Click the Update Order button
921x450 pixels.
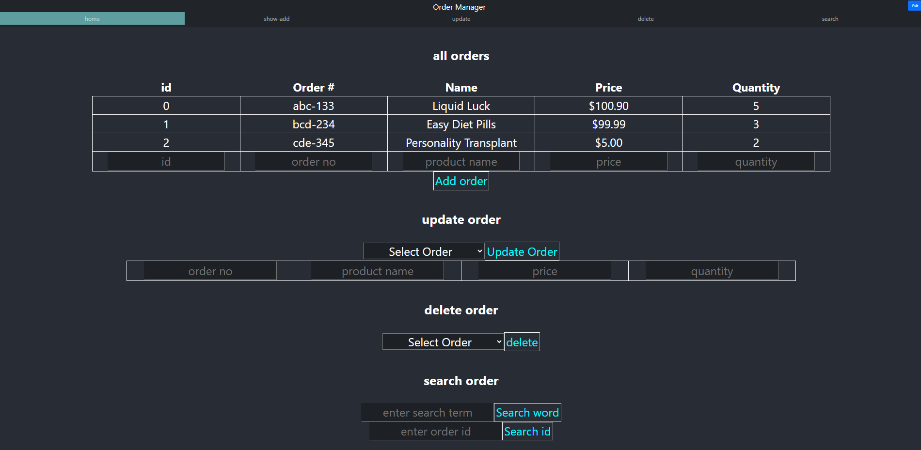(522, 251)
